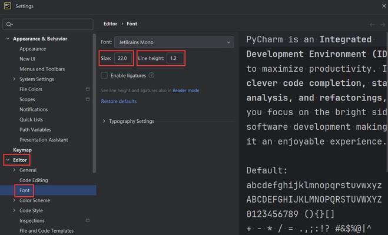Close the Settings dialog
This screenshot has width=388, height=235.
pos(384,6)
